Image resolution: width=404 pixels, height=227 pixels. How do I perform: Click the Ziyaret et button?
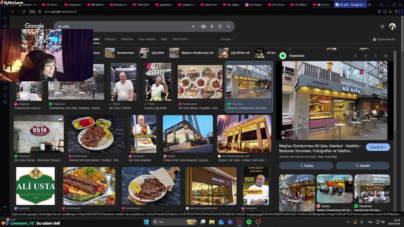click(x=378, y=147)
